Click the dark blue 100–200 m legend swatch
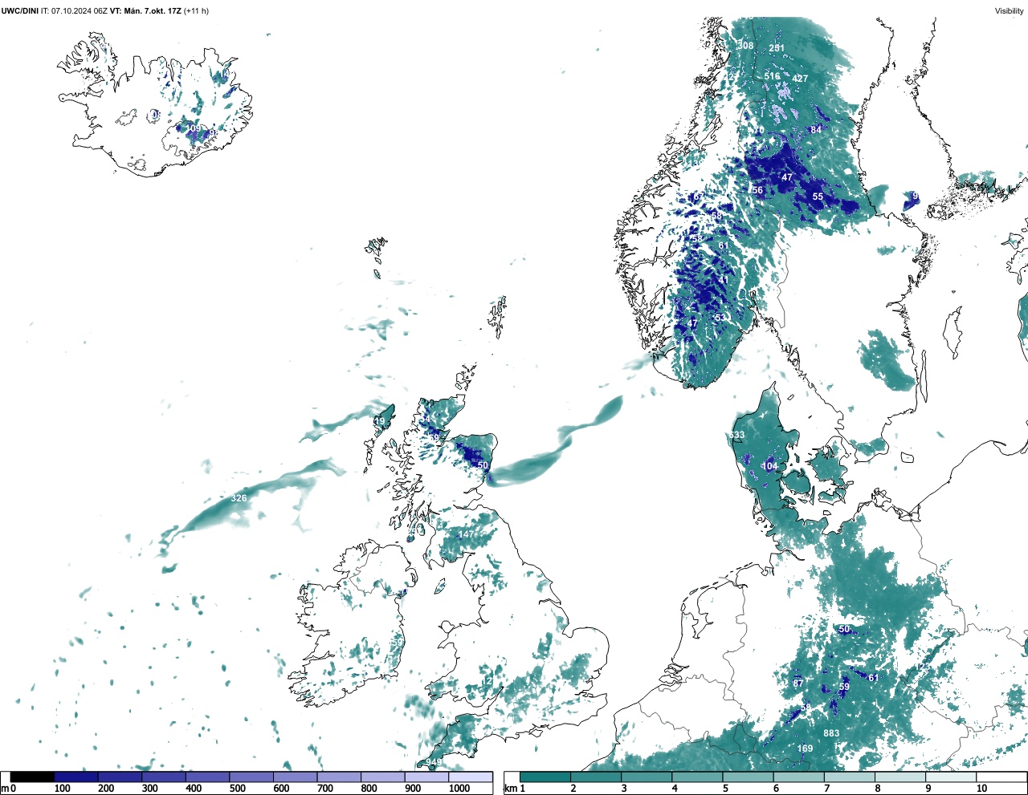This screenshot has width=1028, height=795. click(x=76, y=777)
